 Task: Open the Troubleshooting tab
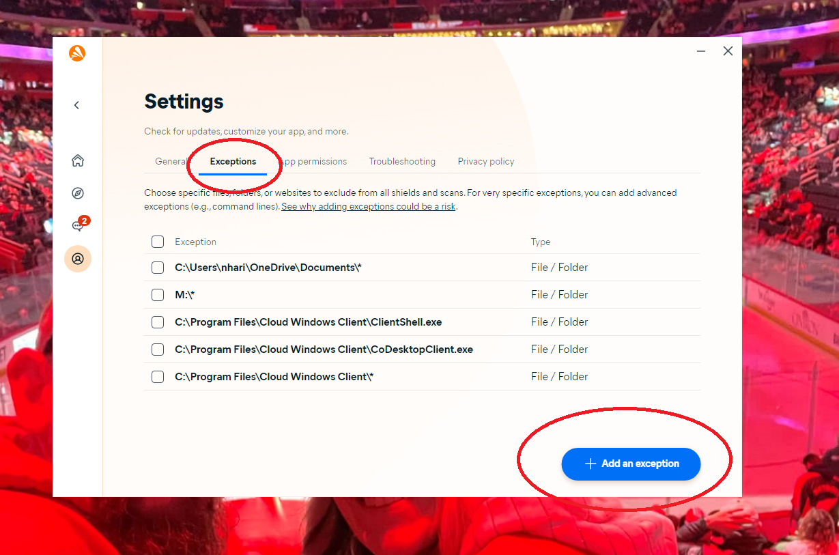pos(402,162)
